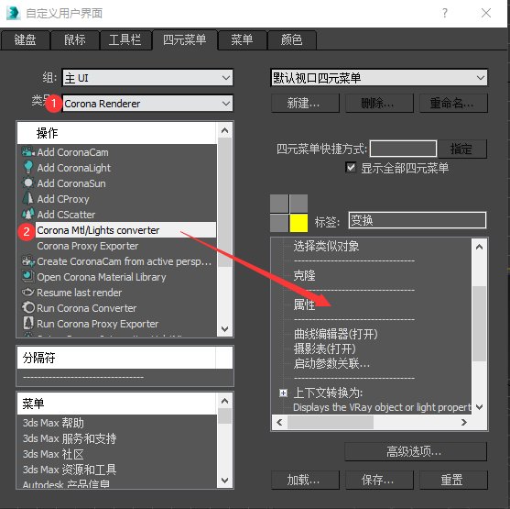Switch to the 键盘 tab

click(25, 40)
